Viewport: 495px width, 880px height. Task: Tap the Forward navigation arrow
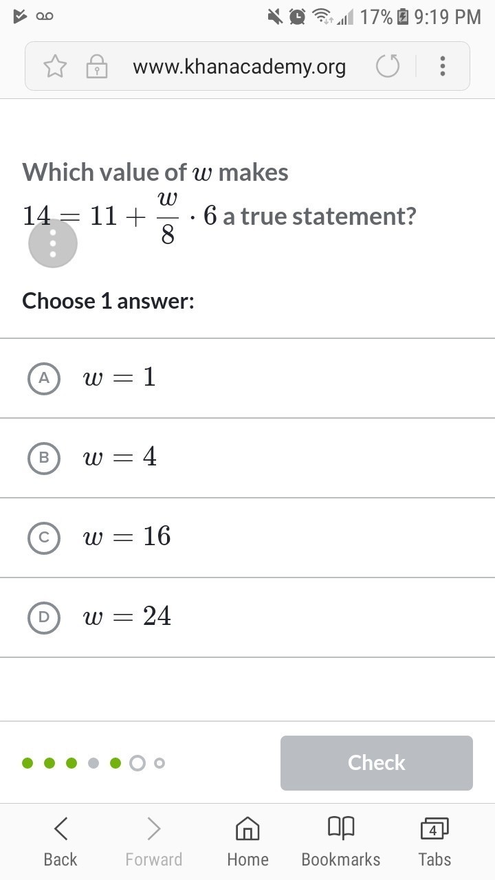coord(153,840)
